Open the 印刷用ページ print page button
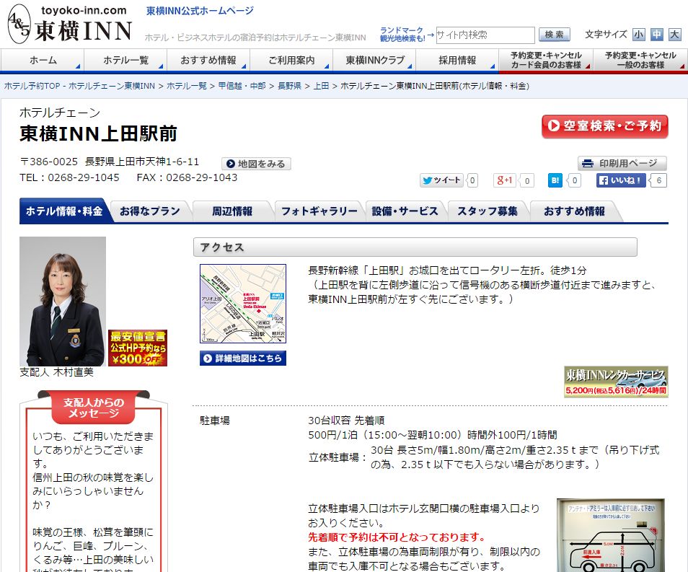The image size is (688, 572). (x=622, y=163)
